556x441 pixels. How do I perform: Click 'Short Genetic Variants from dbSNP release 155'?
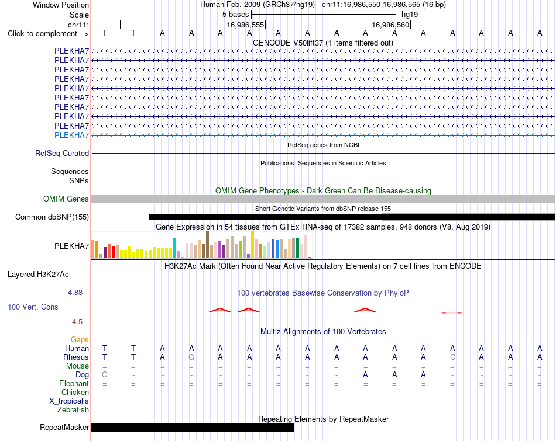(x=323, y=209)
